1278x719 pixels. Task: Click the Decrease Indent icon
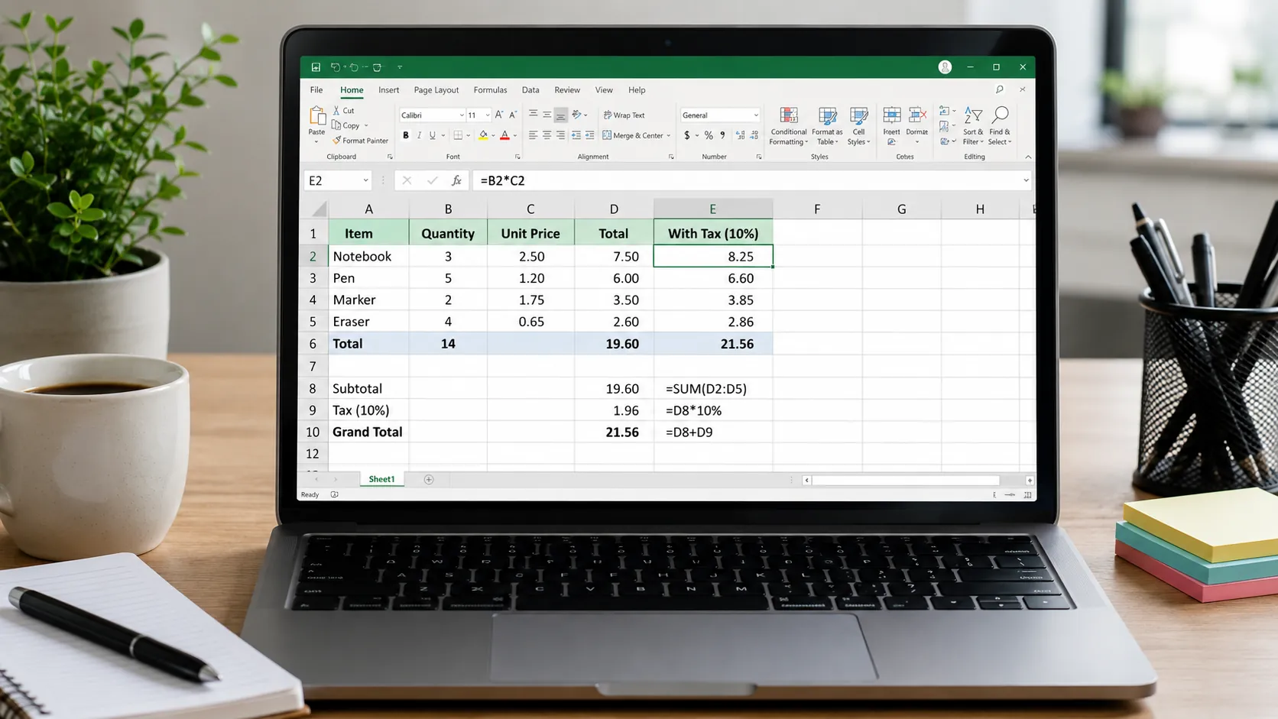pos(576,135)
